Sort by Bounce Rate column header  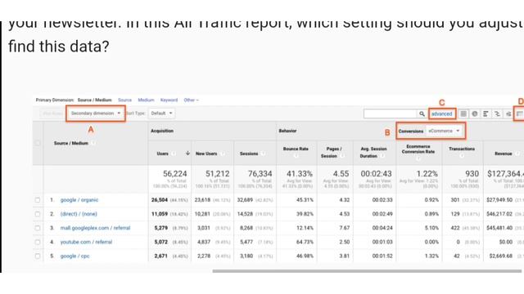(x=296, y=149)
